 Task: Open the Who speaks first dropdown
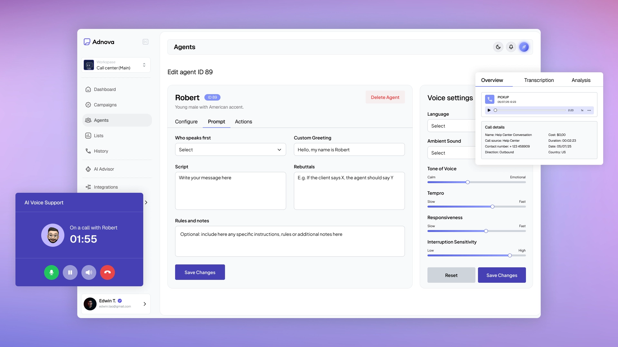tap(230, 149)
